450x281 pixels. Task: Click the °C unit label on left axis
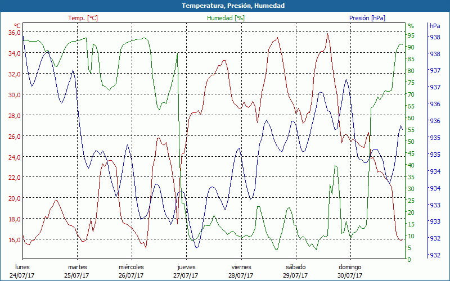[x=17, y=26]
